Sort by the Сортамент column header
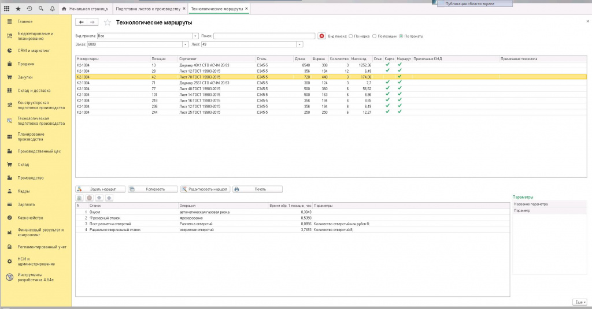Image resolution: width=592 pixels, height=309 pixels. [217, 59]
